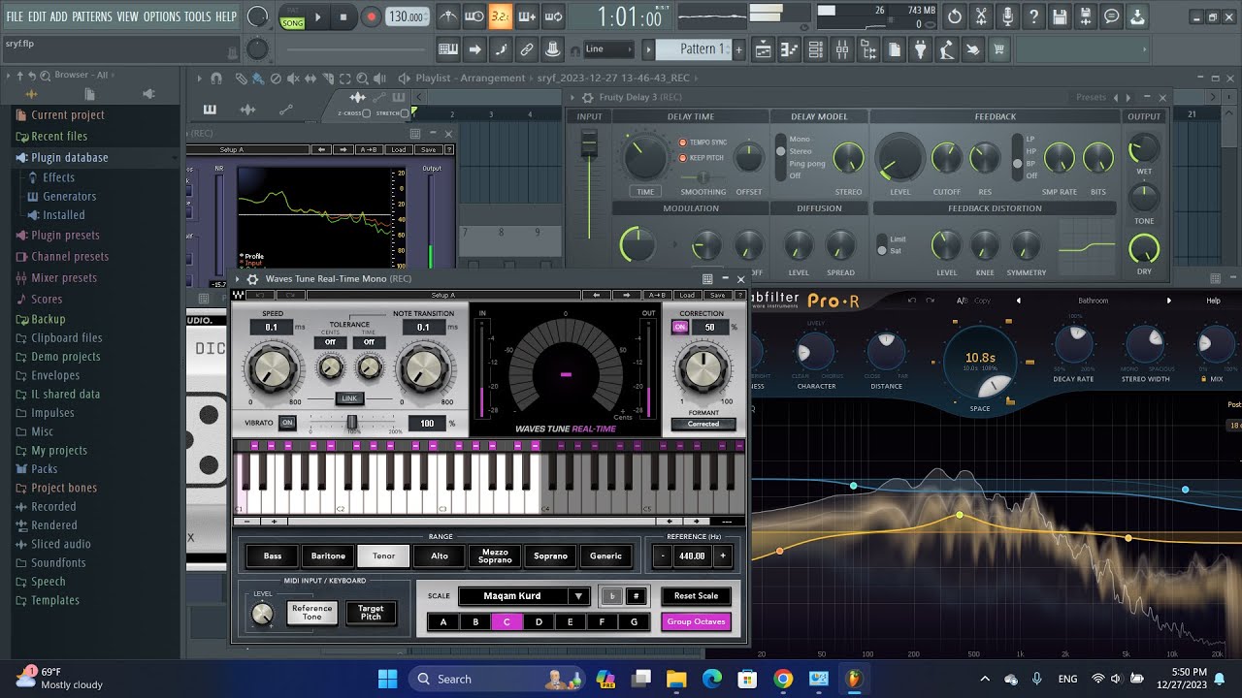
Task: Open the FILE menu
Action: coord(15,16)
